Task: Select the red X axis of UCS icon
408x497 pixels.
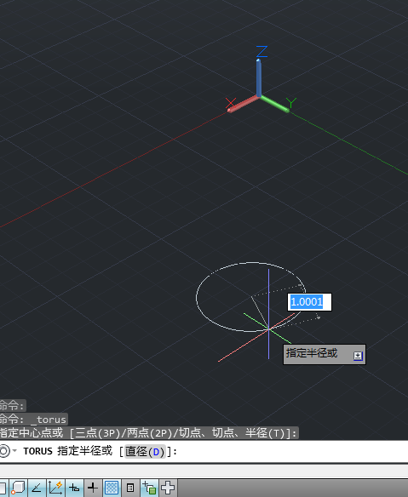Action: tap(244, 105)
